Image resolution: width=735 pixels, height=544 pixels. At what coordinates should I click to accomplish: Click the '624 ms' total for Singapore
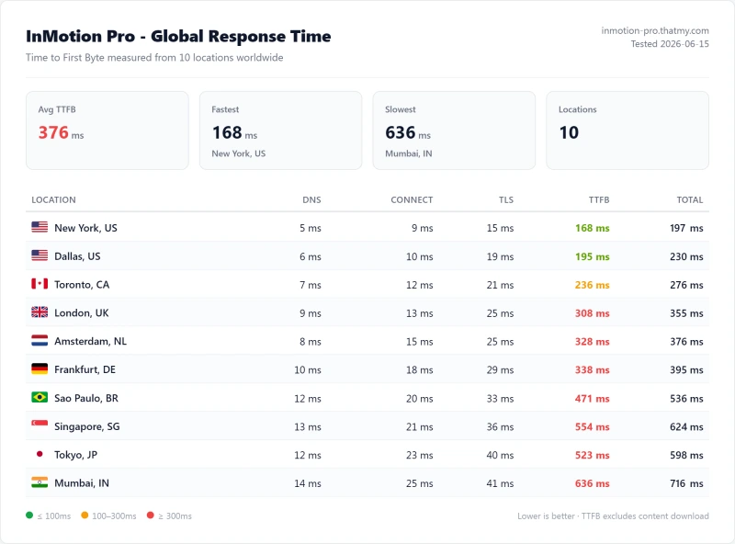686,426
